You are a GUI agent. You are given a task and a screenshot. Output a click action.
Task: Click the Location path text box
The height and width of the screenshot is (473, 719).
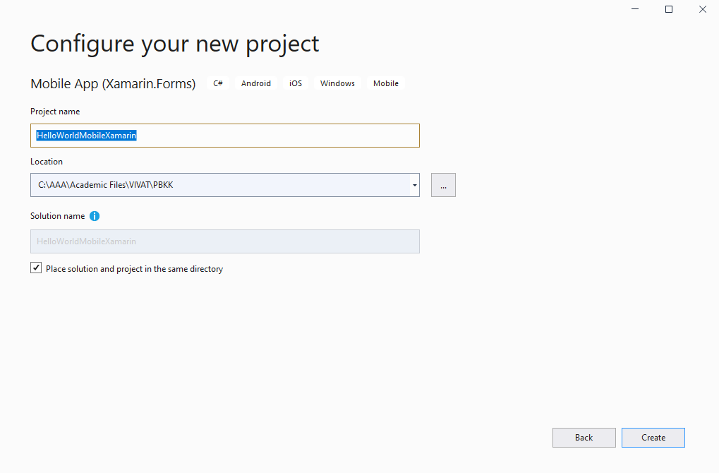coord(221,185)
